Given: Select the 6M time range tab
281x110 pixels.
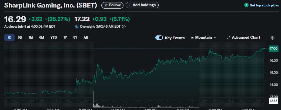Looking at the screenshot, I should (42, 38).
